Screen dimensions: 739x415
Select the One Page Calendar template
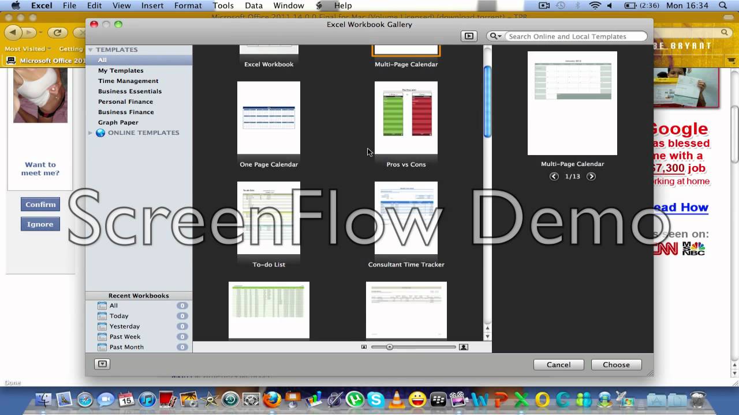click(268, 118)
